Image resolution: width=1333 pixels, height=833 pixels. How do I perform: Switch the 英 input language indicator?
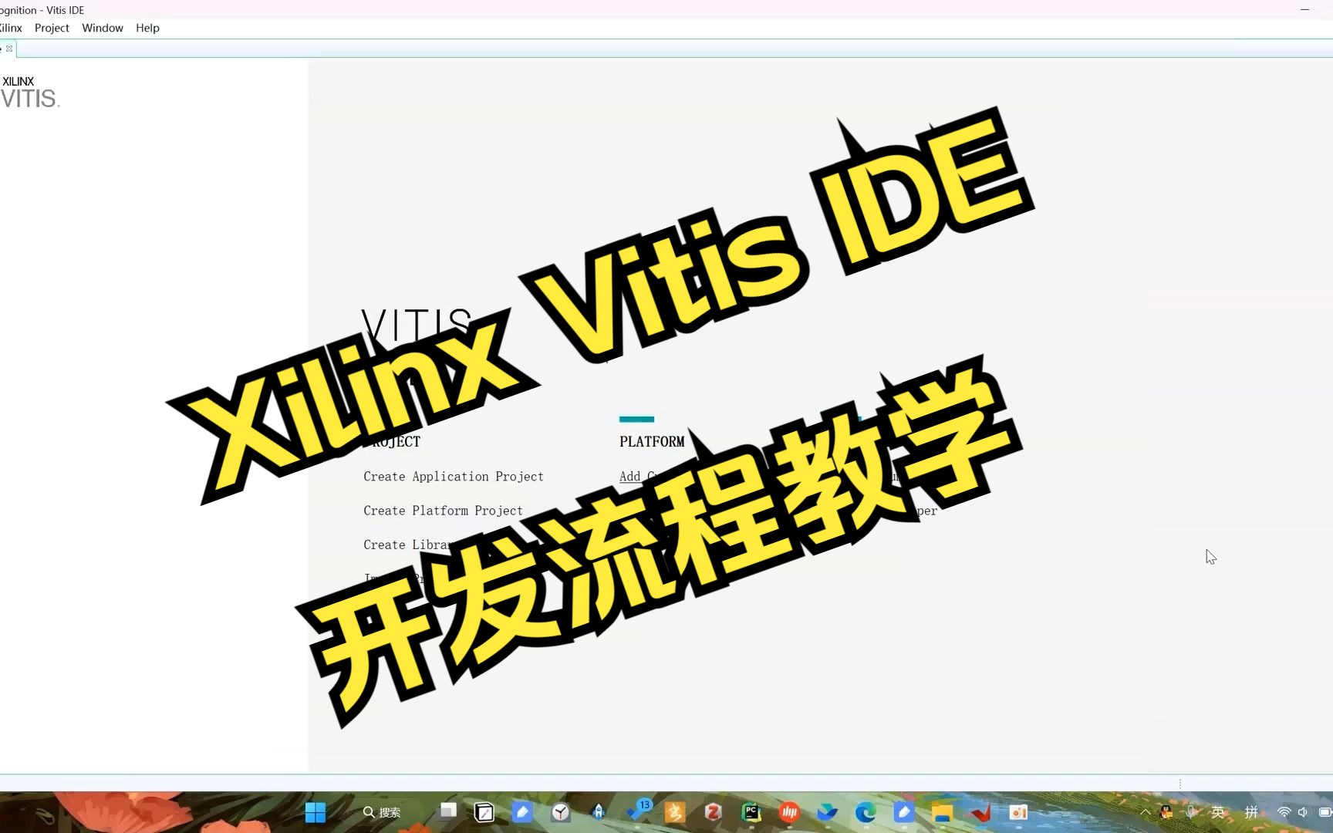[x=1219, y=812]
